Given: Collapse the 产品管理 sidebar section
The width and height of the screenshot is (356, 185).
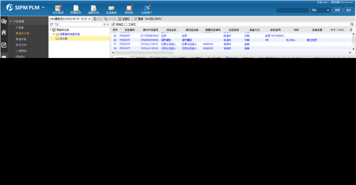Looking at the screenshot, I should tap(11, 21).
